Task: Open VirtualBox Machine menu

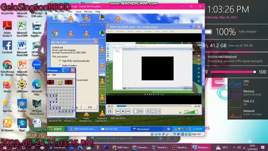Action: [x=60, y=12]
